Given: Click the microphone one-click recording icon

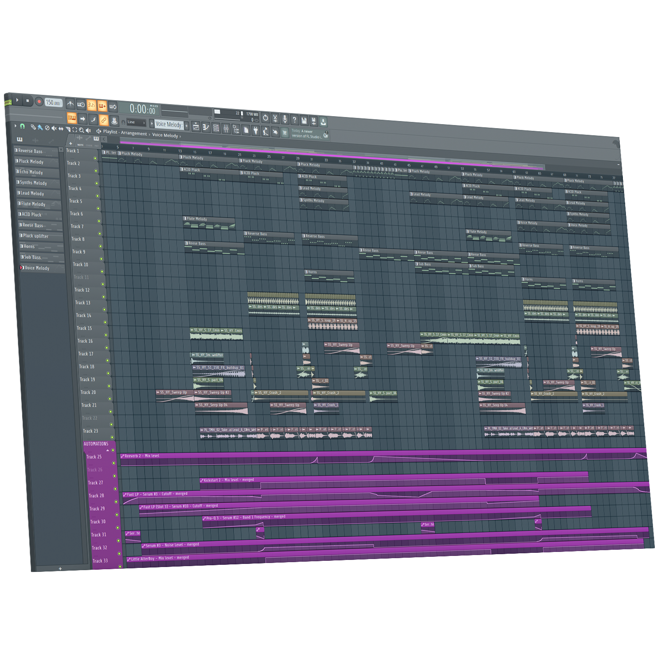Looking at the screenshot, I should coord(285,118).
